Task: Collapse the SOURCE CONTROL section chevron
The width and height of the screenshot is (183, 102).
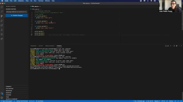Action: pos(5,9)
